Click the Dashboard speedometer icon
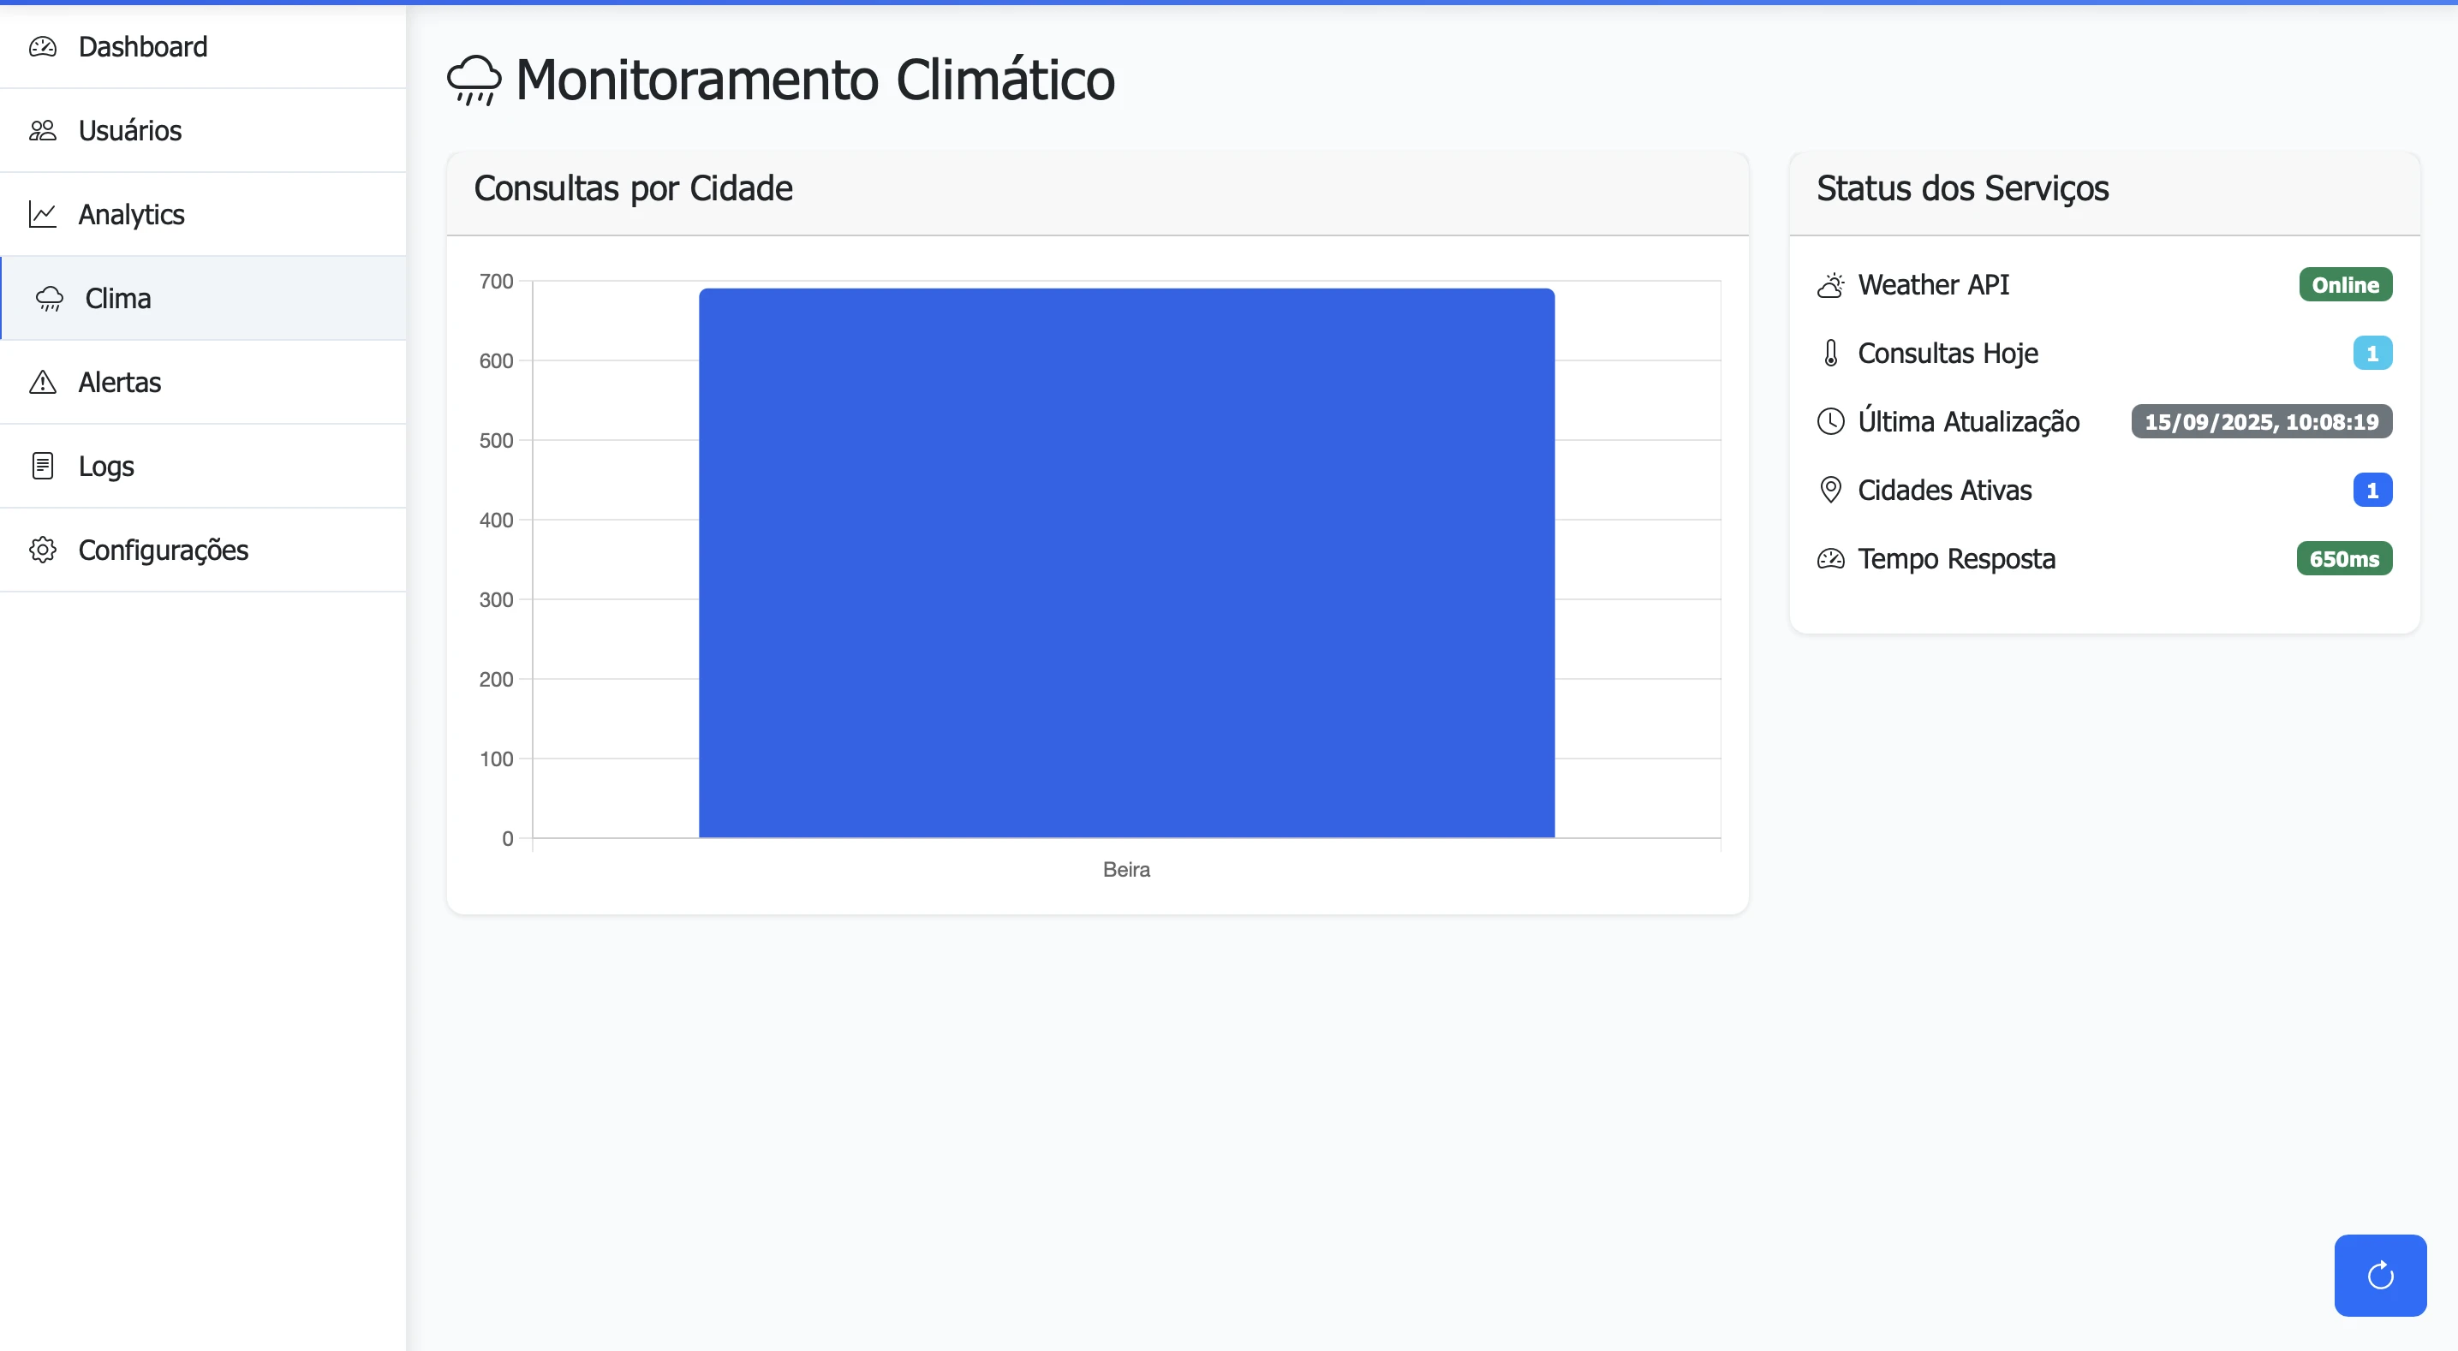Viewport: 2458px width, 1351px height. point(43,47)
